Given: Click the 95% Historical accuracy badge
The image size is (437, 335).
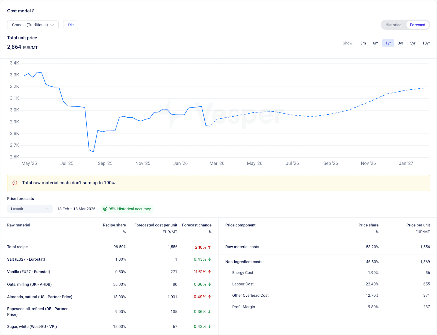Looking at the screenshot, I should coord(127,209).
